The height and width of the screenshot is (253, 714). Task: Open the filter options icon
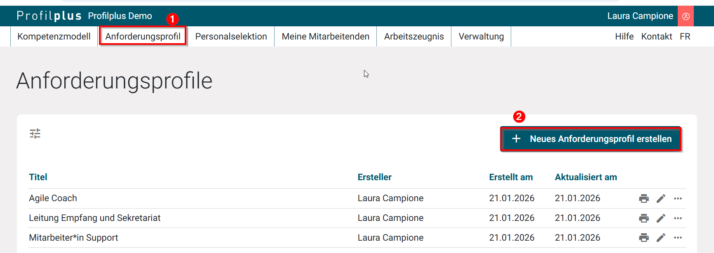[x=35, y=133]
